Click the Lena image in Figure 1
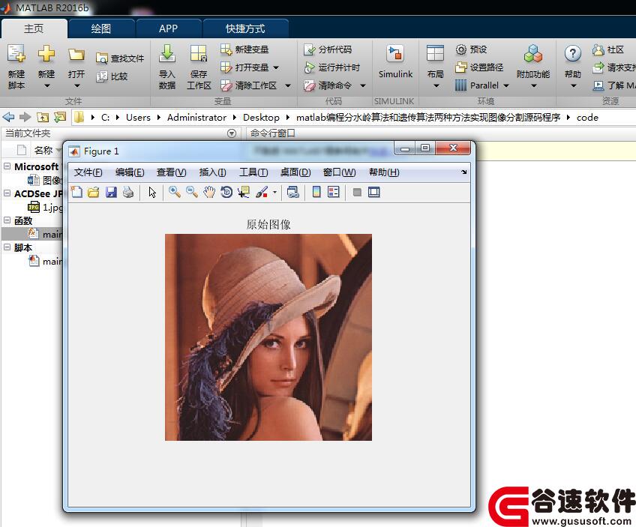The height and width of the screenshot is (527, 636). point(268,337)
